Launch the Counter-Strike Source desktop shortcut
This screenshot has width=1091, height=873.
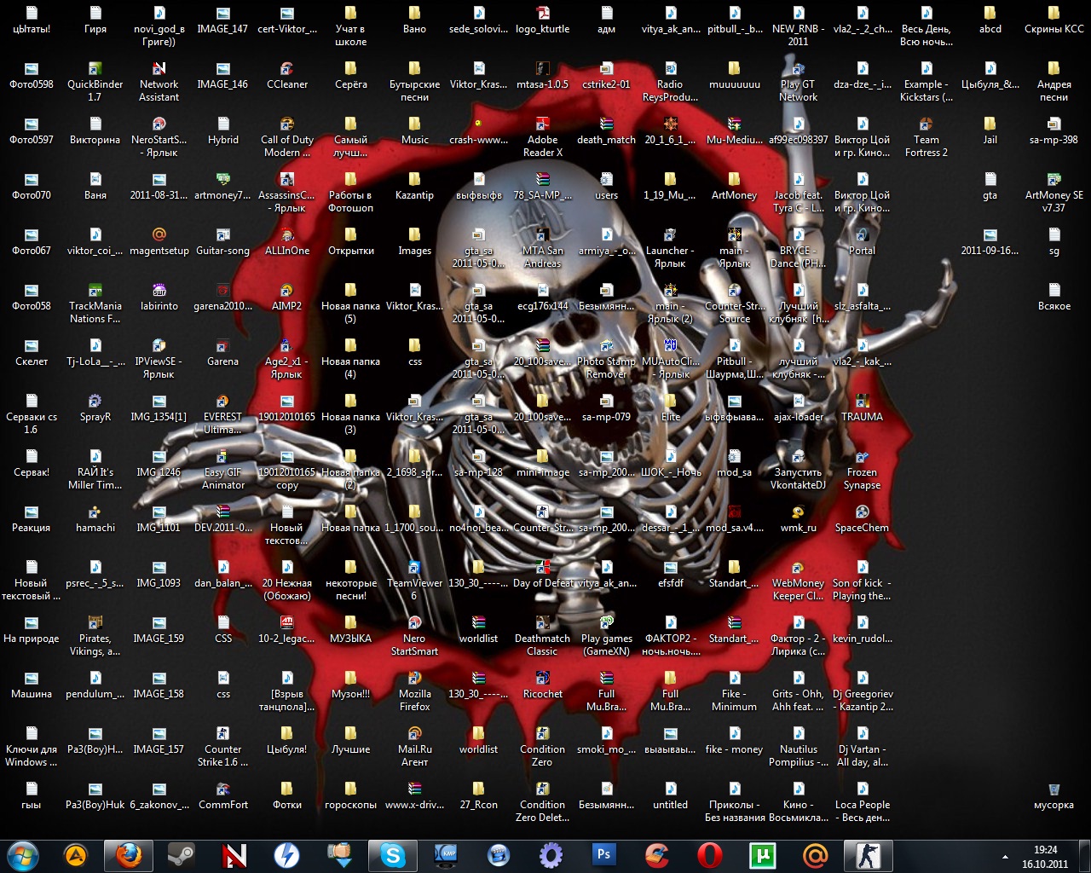click(735, 304)
